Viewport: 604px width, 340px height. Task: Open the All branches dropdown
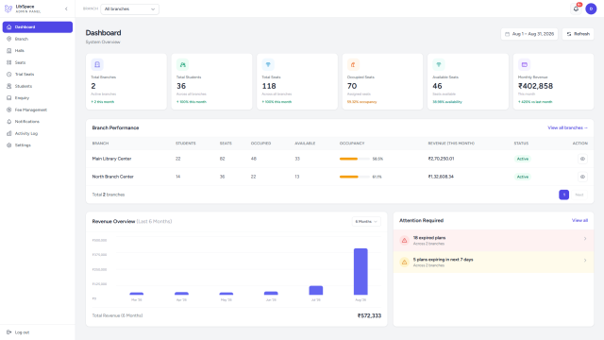point(130,8)
